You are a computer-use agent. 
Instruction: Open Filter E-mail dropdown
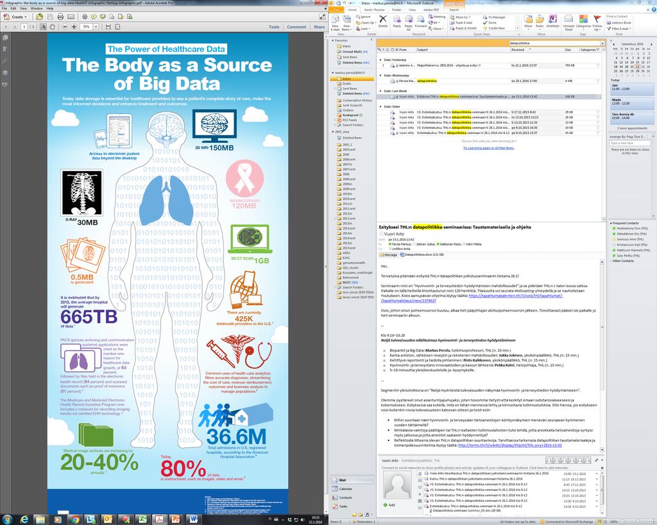coord(619,28)
